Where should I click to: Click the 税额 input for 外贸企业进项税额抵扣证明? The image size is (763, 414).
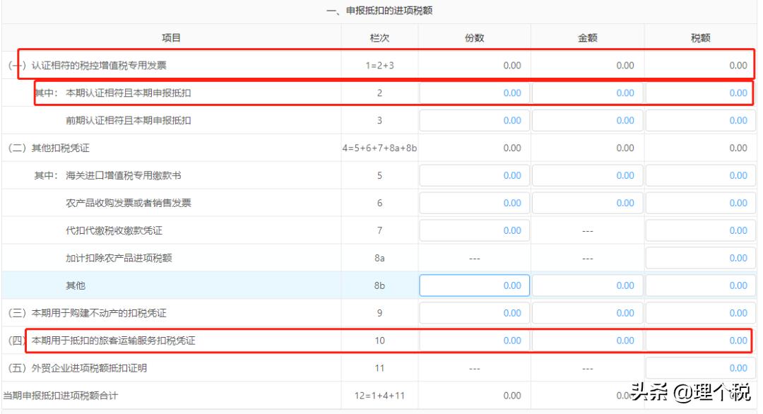tap(700, 367)
